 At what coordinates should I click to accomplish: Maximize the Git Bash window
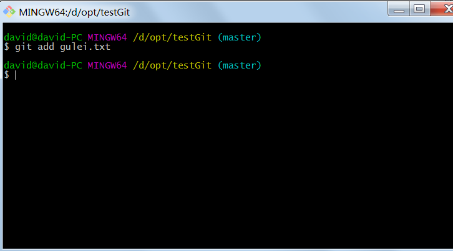click(418, 9)
